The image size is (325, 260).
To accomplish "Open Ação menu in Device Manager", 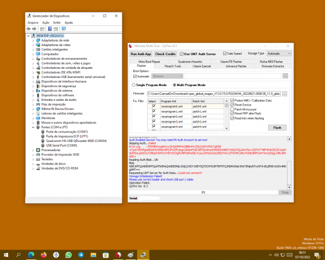I will [46, 23].
